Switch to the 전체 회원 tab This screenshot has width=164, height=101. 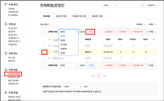click(x=47, y=16)
